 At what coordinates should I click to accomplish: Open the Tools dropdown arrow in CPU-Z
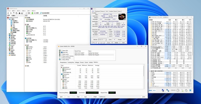[x=112, y=42]
